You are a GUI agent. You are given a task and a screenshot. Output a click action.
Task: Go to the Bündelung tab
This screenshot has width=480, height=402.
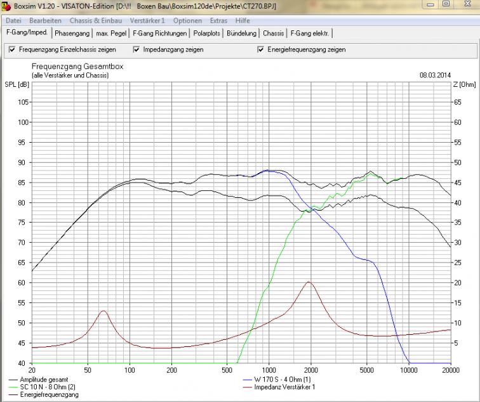point(243,33)
